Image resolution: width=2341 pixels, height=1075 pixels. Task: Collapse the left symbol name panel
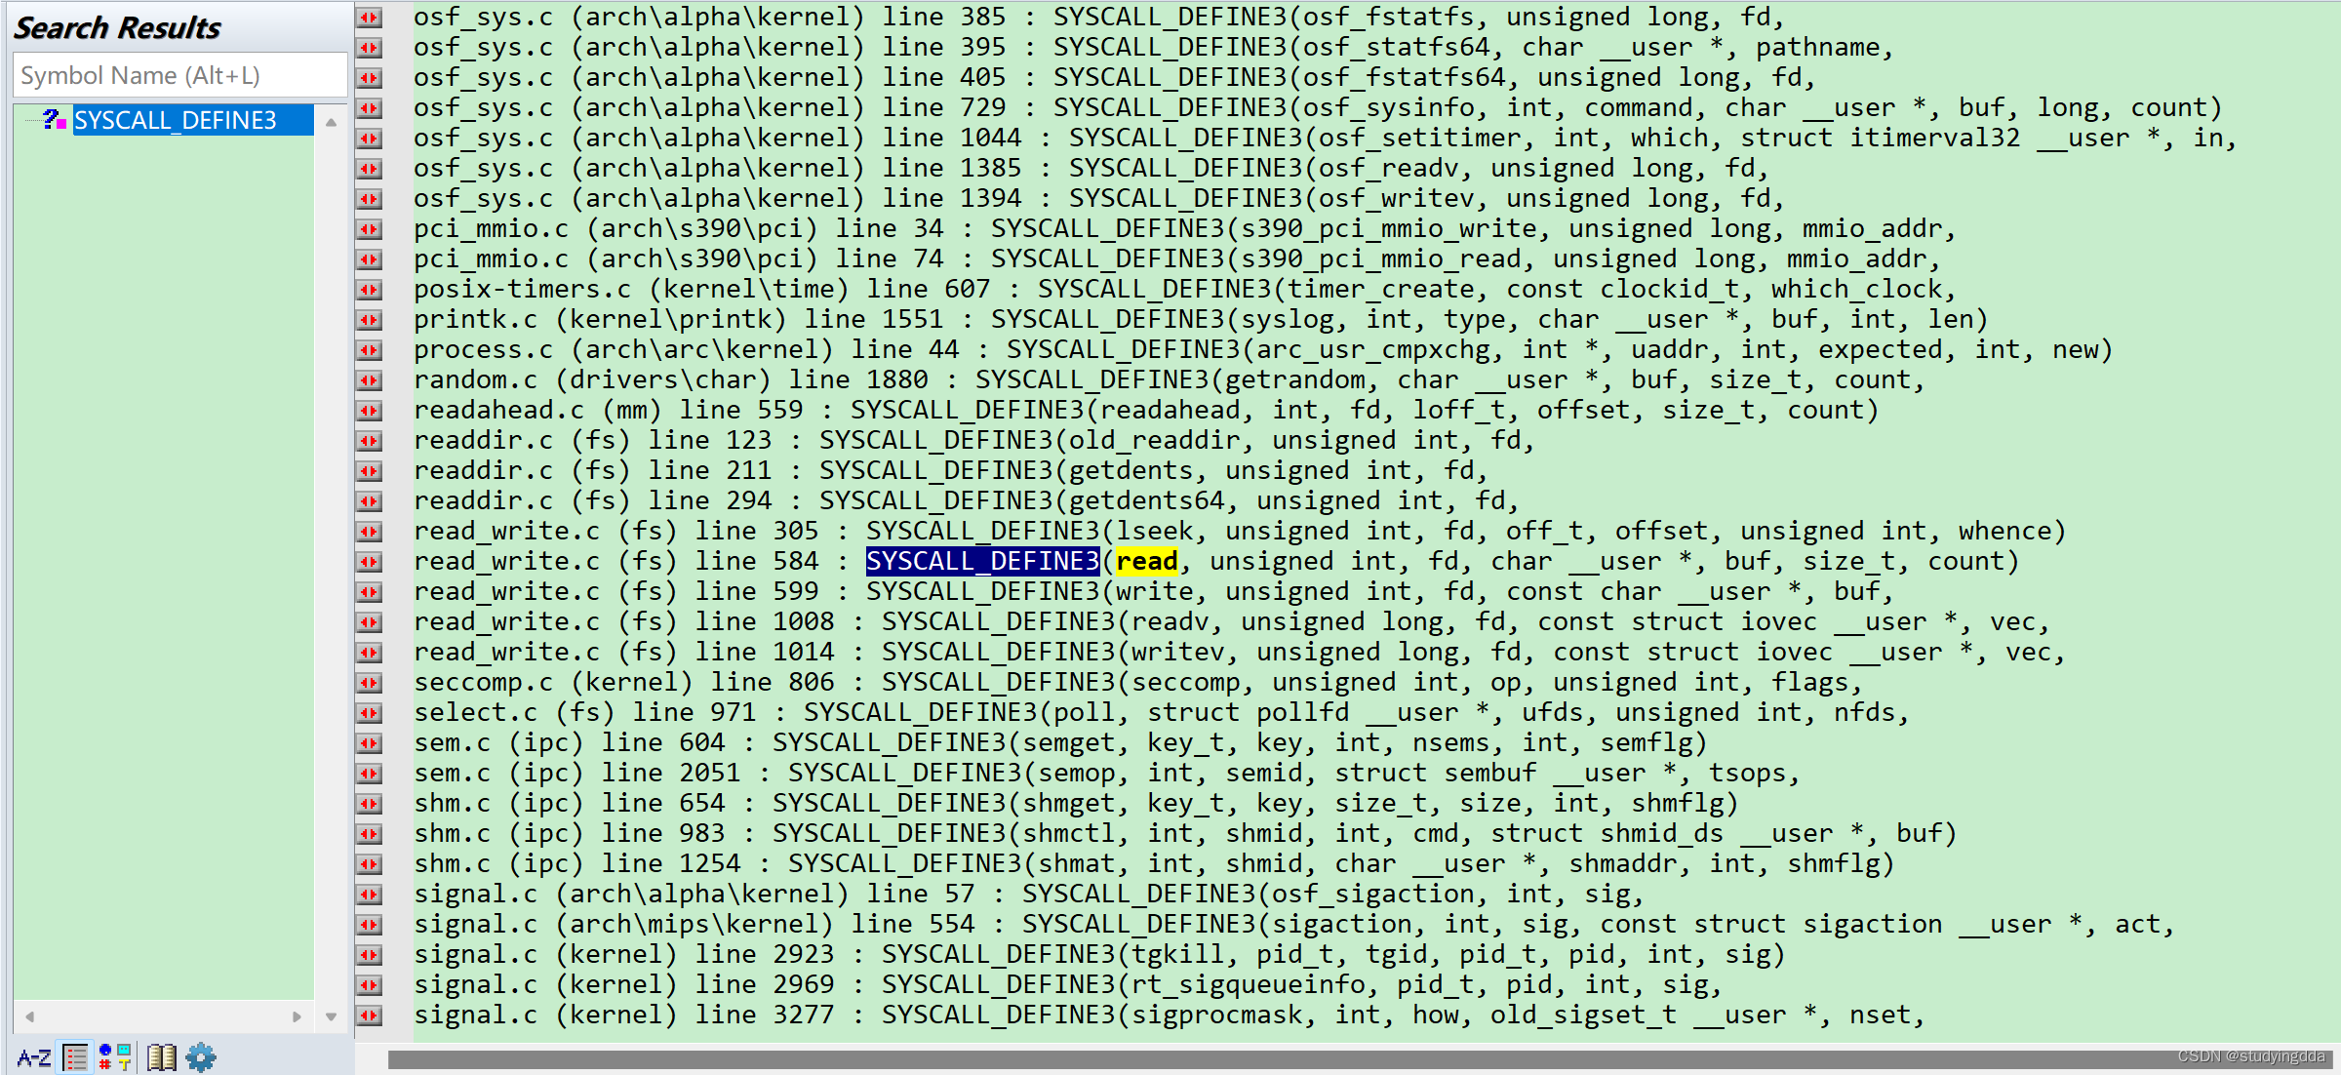point(371,14)
